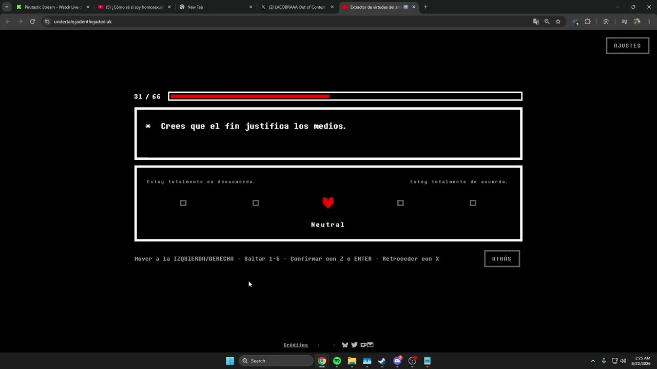
Task: Open the blue chart app in the taskbar
Action: 367,361
